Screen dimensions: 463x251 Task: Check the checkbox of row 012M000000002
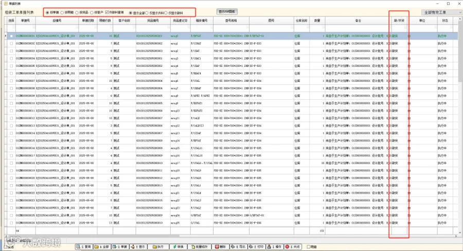coord(11,43)
